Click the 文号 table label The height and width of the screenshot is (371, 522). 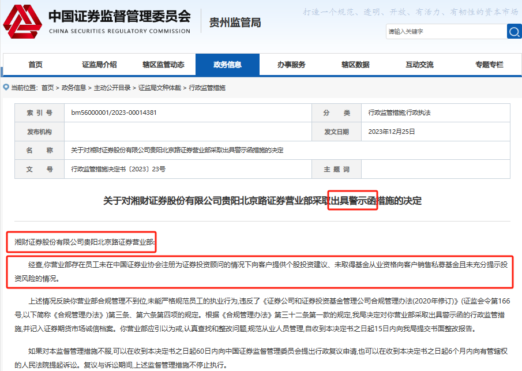pos(40,169)
